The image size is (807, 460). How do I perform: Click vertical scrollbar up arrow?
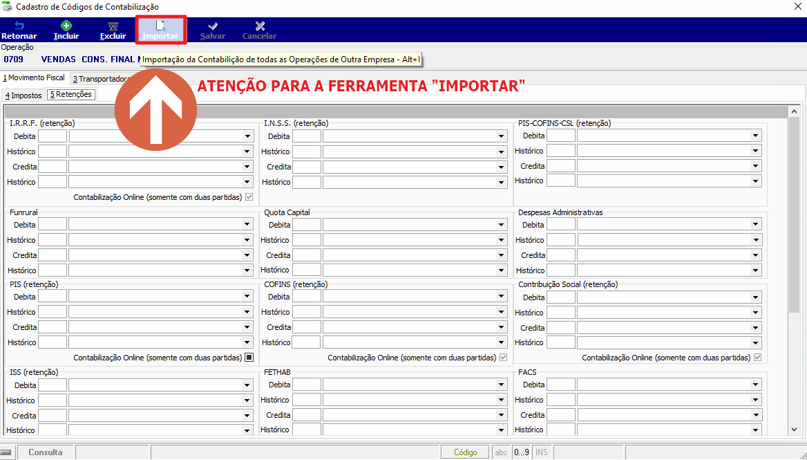794,111
